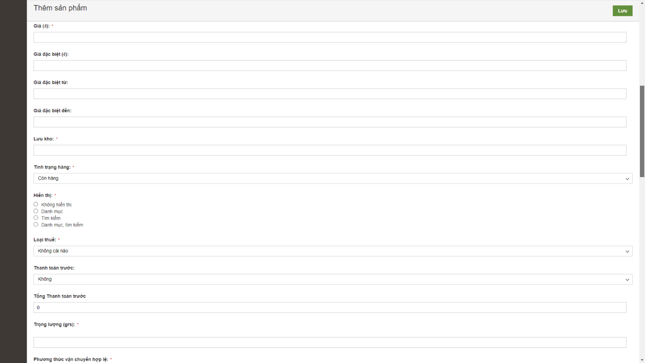
Task: Click the Giá đặc biệt từ field
Action: click(330, 94)
